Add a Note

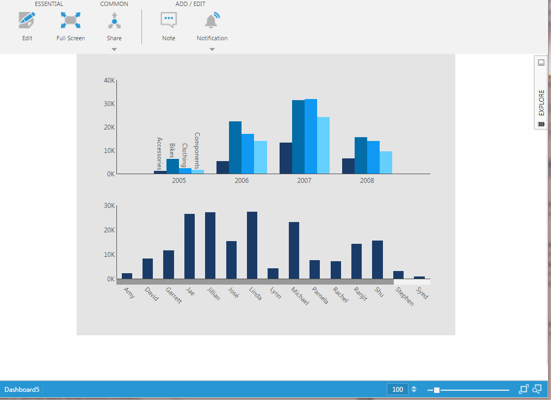click(168, 20)
